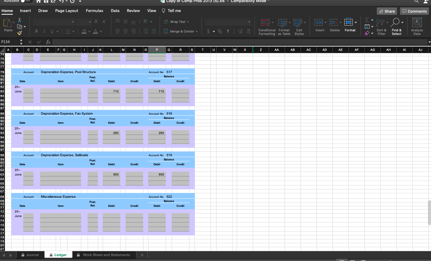Toggle bold formatting
This screenshot has height=261, width=431.
pos(36,31)
